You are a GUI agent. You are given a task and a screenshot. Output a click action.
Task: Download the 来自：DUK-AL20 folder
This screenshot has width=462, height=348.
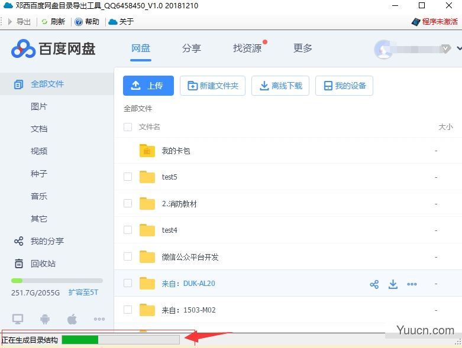(393, 284)
